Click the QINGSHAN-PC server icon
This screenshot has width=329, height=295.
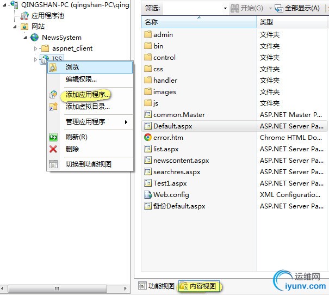click(x=15, y=4)
